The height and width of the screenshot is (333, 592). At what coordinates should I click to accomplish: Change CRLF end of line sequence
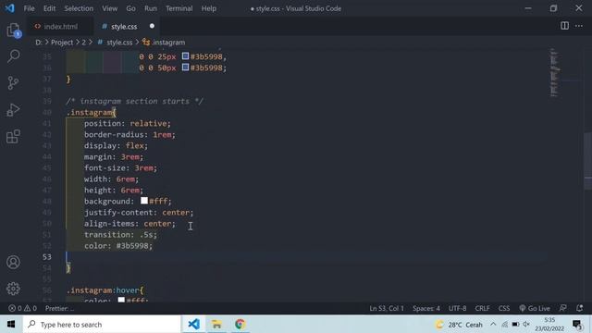482,308
